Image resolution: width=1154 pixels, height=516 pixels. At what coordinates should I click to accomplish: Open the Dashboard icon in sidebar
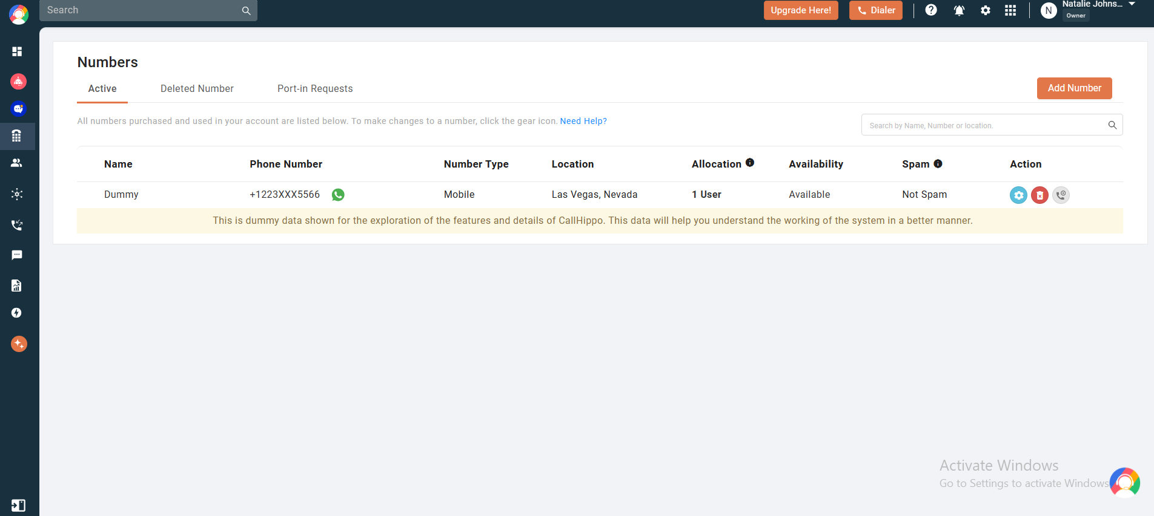(x=17, y=51)
